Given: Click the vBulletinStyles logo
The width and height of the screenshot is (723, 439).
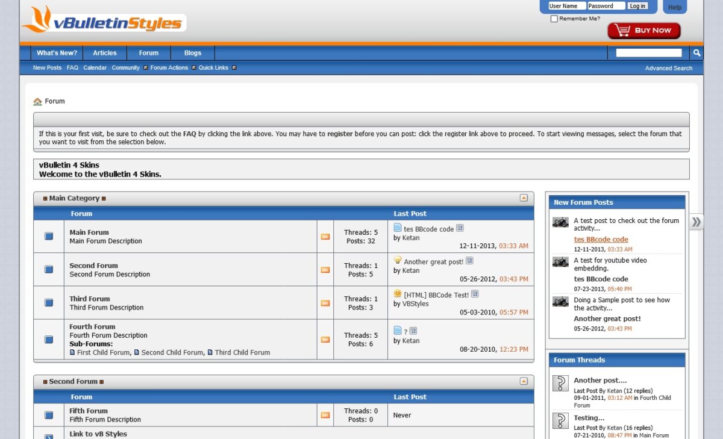Looking at the screenshot, I should [x=104, y=21].
